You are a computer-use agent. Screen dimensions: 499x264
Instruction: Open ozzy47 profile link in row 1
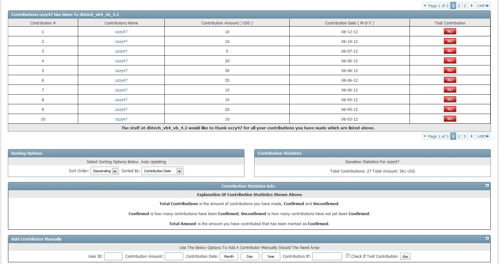(121, 32)
